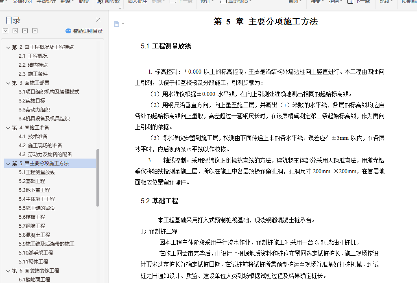
Task: Open outline entry 5.11砌体工程
Action: 33,262
